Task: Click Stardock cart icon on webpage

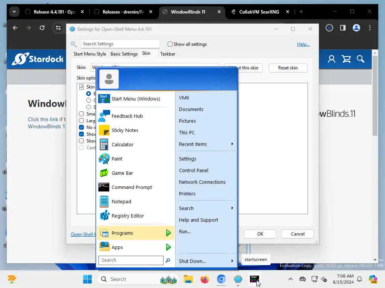Action: point(346,59)
